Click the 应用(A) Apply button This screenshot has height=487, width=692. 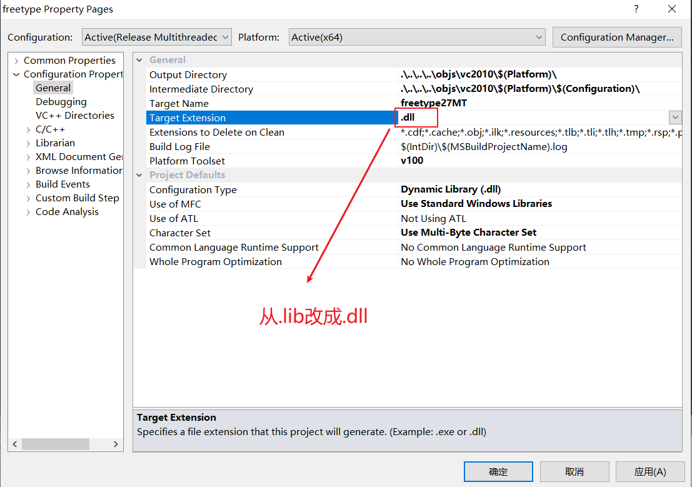649,472
